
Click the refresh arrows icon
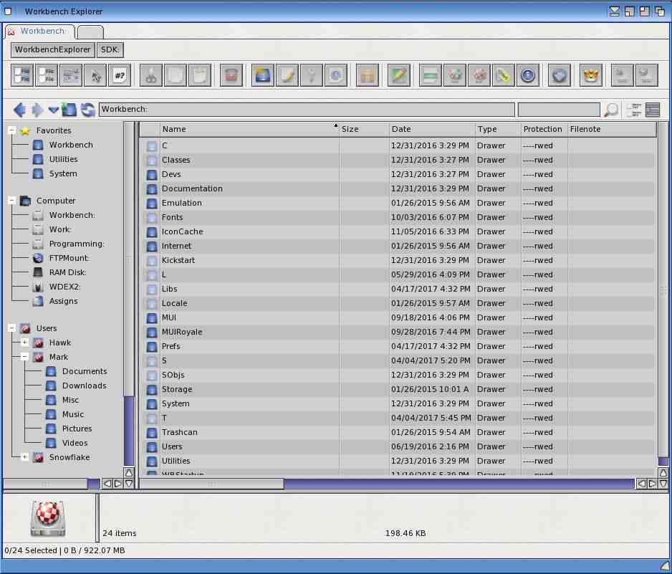click(x=88, y=110)
